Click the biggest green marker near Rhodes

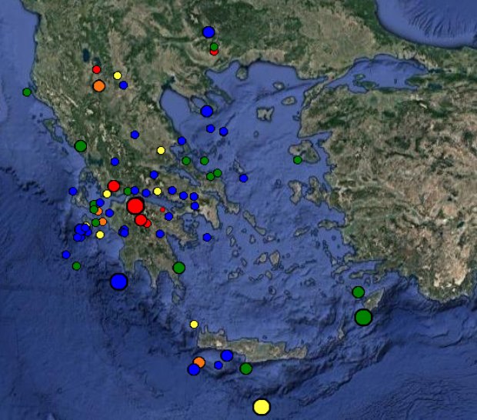tap(363, 317)
